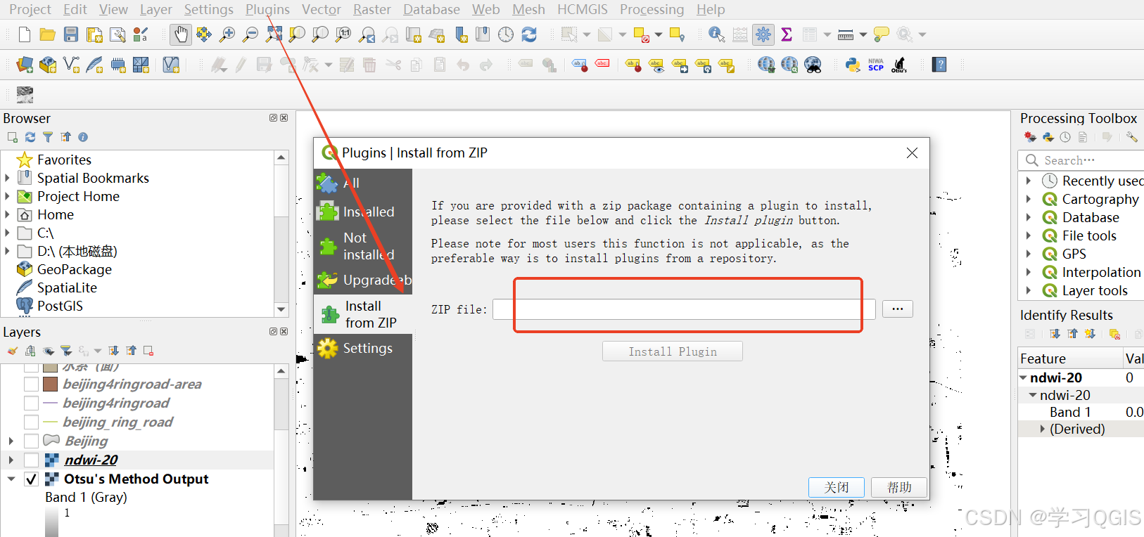Save the project with floppy disk icon

pos(71,34)
